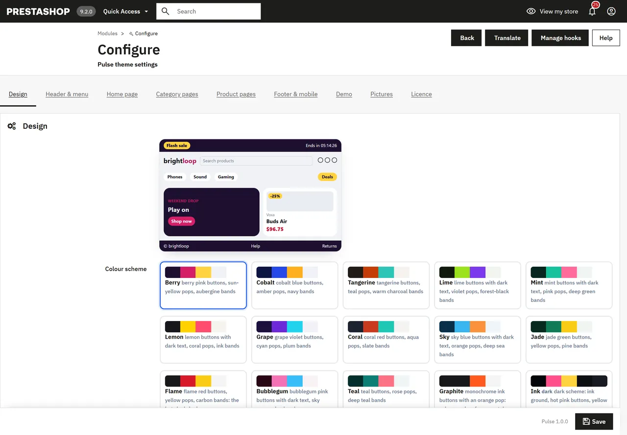The image size is (627, 435).
Task: Open the Pictures tab
Action: point(382,94)
